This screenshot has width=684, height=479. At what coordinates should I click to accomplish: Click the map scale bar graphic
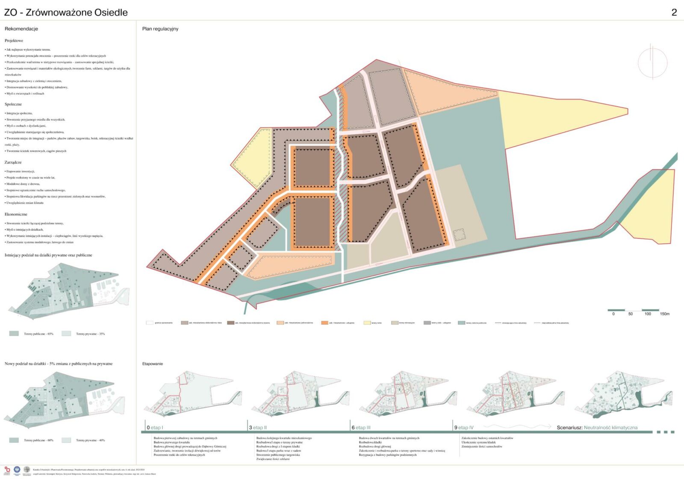tap(634, 310)
